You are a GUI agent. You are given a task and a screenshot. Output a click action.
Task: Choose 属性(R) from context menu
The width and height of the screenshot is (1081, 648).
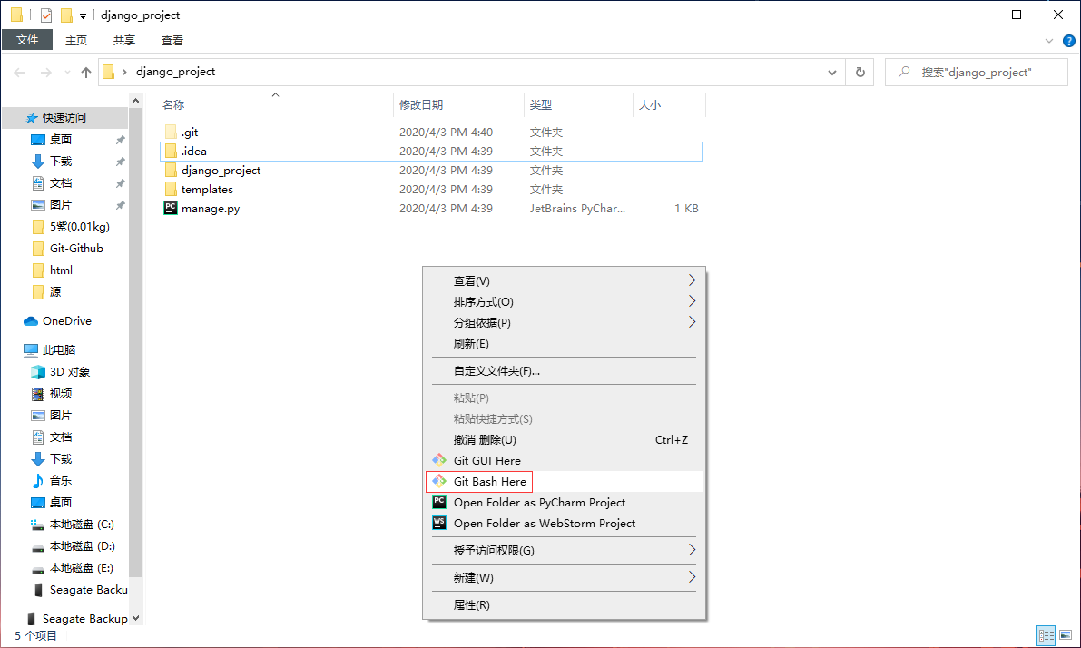[564, 605]
